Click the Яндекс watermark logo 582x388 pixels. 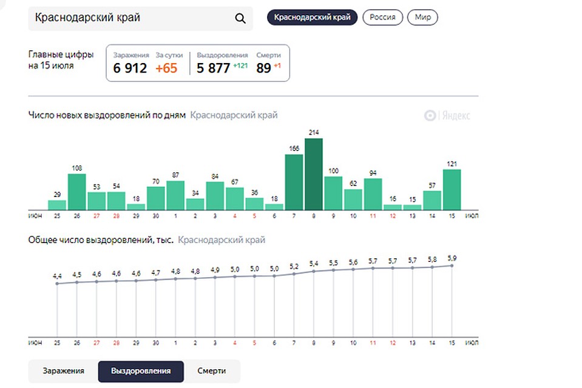click(447, 116)
